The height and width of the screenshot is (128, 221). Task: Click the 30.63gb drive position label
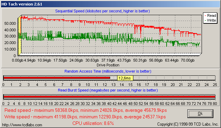pyautogui.click(x=92, y=60)
